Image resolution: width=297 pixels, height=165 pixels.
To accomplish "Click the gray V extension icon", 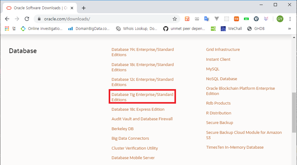I will pos(217,19).
